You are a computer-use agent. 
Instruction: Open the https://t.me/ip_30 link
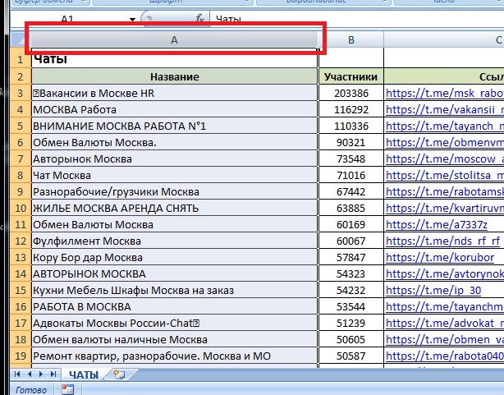433,290
